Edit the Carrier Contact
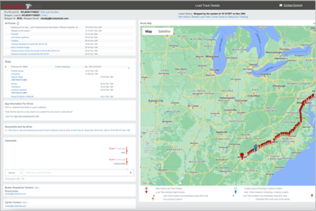316x211 pixels. 25,203
